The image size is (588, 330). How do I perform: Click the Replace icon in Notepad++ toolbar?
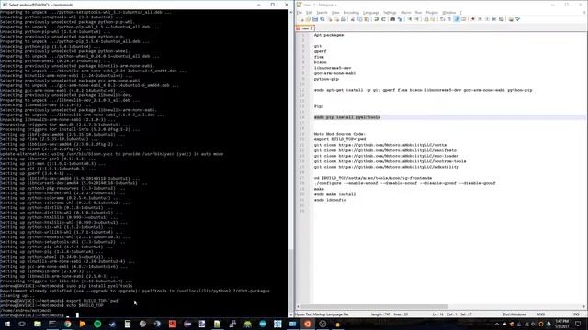pyautogui.click(x=400, y=19)
